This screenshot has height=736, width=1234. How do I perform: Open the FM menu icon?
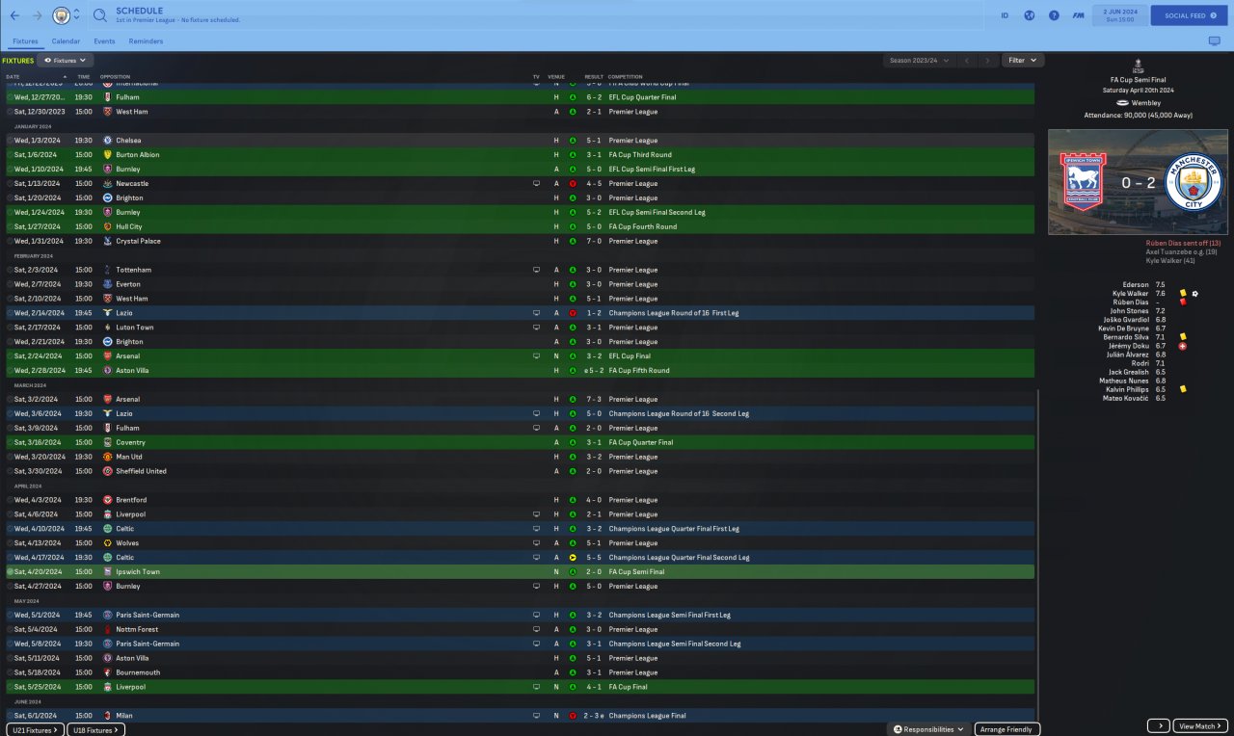[1078, 15]
